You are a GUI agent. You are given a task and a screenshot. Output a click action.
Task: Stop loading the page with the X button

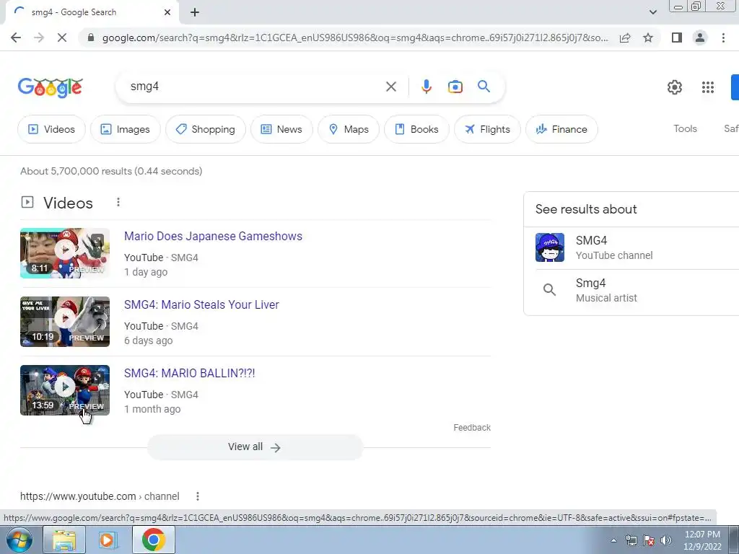[62, 38]
